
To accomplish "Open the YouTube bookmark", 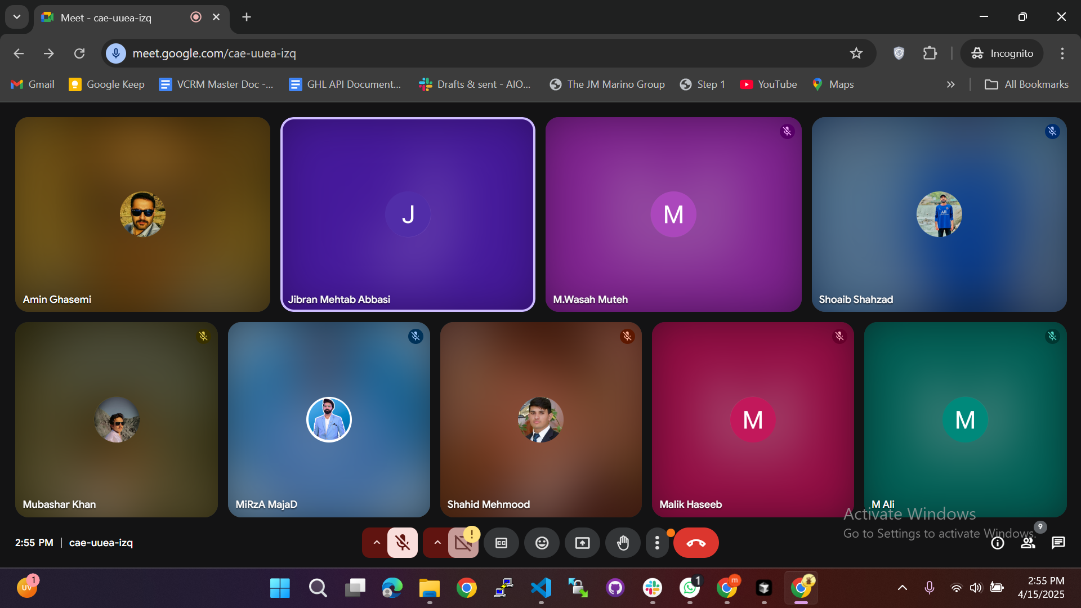I will point(769,84).
